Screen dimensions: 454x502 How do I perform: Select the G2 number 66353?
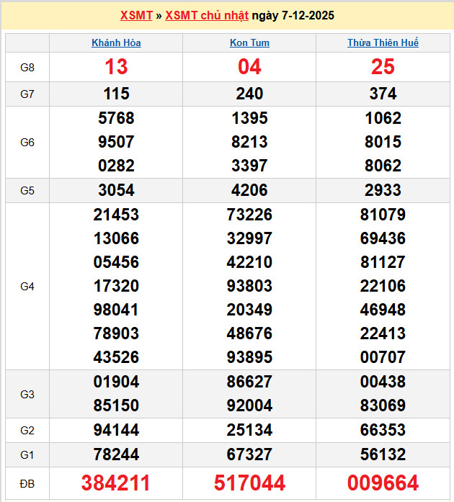click(x=383, y=430)
